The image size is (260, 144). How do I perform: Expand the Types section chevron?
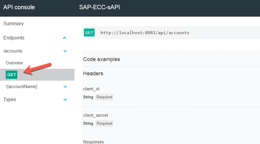65,100
